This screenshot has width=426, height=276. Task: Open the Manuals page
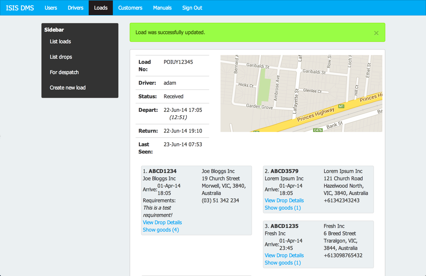tap(162, 8)
